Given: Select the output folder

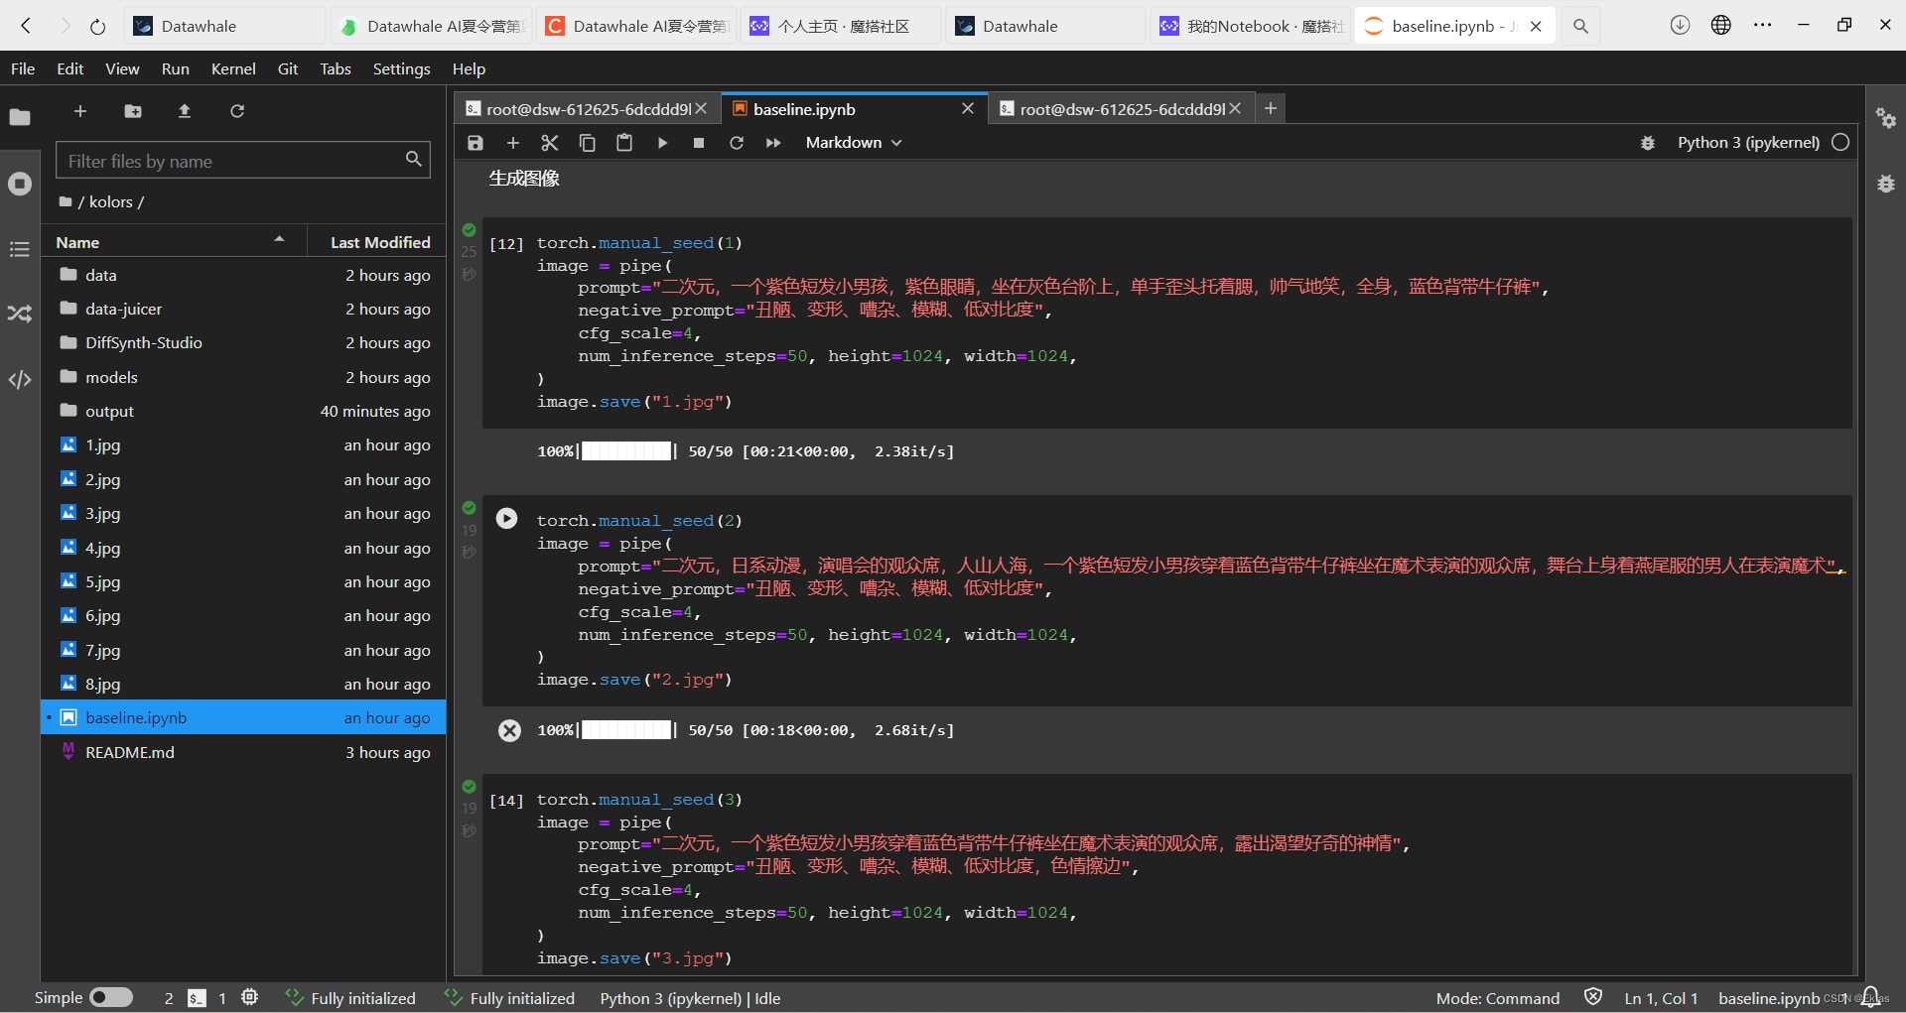Looking at the screenshot, I should point(243,411).
